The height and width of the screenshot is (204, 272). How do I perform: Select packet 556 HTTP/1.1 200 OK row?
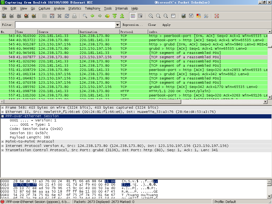point(134,91)
